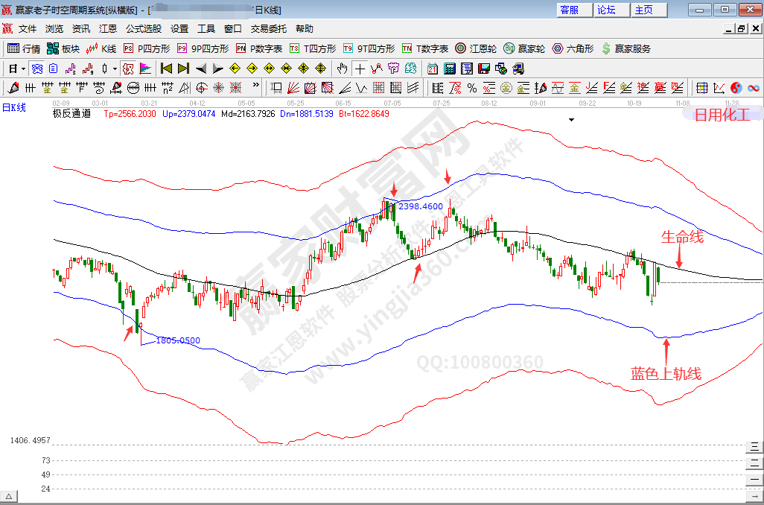
Task: Open the 六角形 hexagon chart tool
Action: [x=573, y=48]
